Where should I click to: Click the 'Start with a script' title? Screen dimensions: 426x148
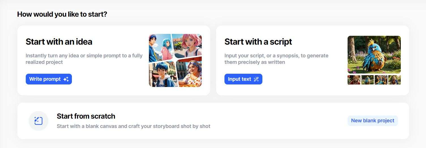tap(258, 42)
